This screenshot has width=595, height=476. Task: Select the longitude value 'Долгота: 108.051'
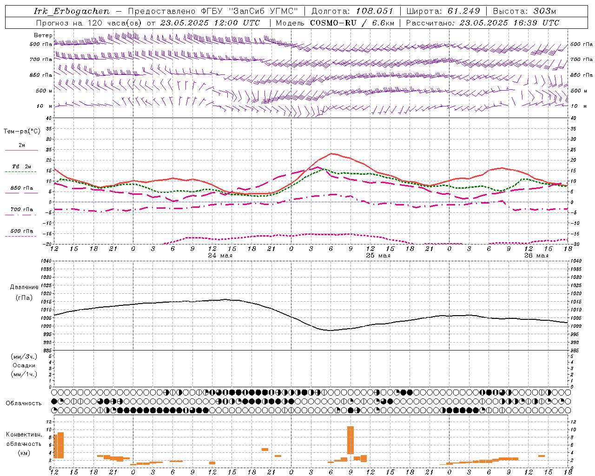352,11
